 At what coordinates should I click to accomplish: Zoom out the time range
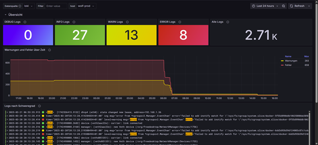[x=283, y=6]
